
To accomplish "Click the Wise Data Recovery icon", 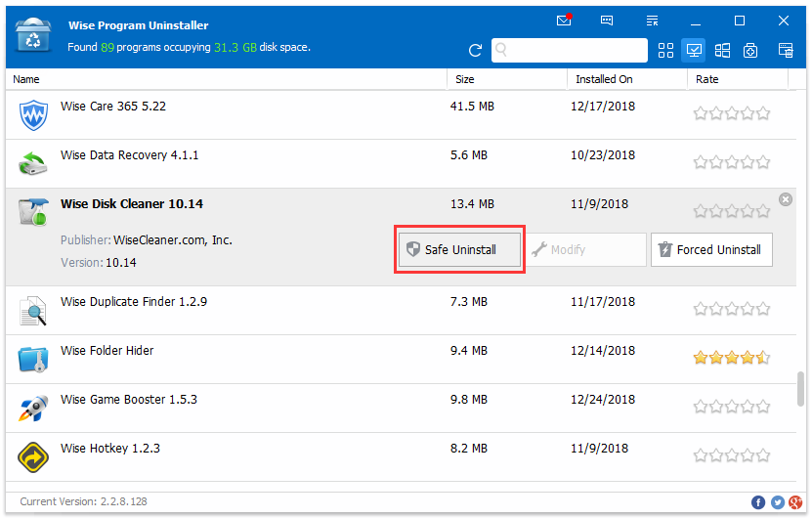I will [32, 163].
